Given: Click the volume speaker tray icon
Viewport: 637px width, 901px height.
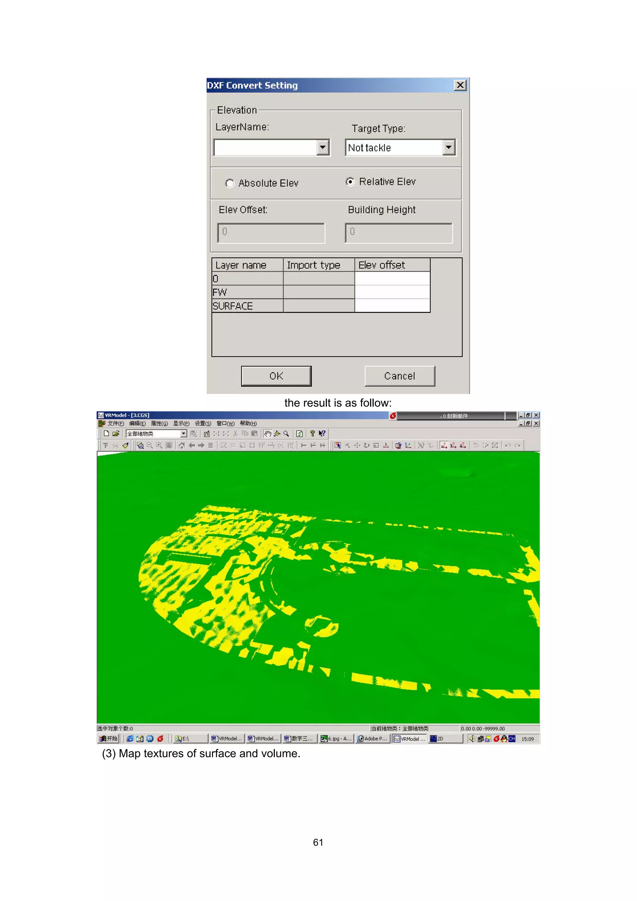Looking at the screenshot, I should 472,739.
